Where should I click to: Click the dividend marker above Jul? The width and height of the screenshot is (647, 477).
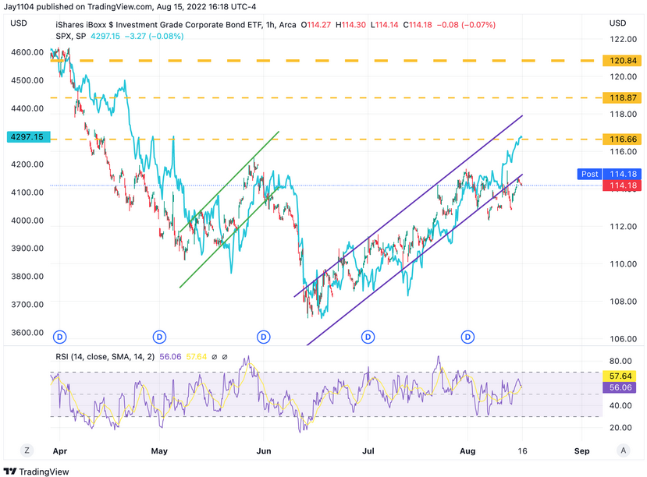pos(368,337)
